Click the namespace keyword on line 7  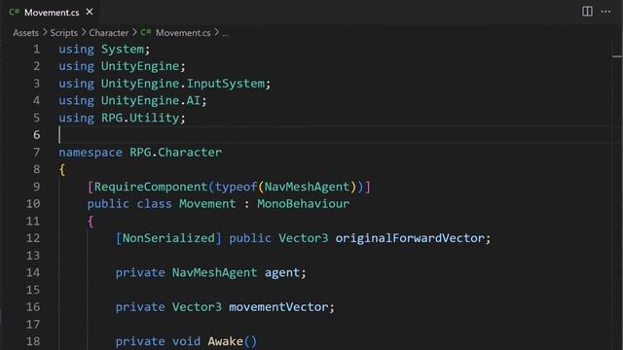point(91,153)
